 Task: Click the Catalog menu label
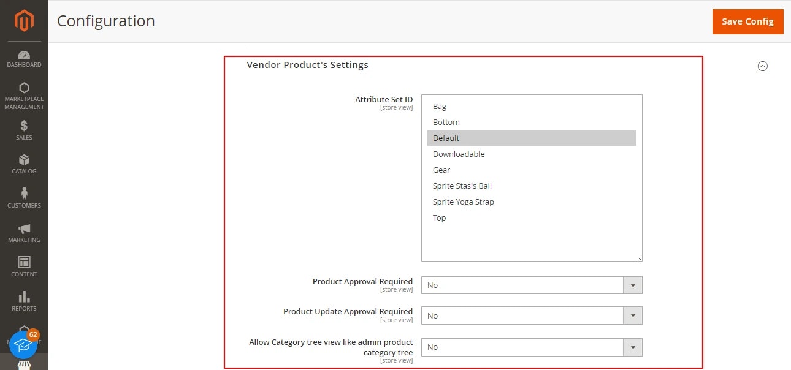(24, 172)
